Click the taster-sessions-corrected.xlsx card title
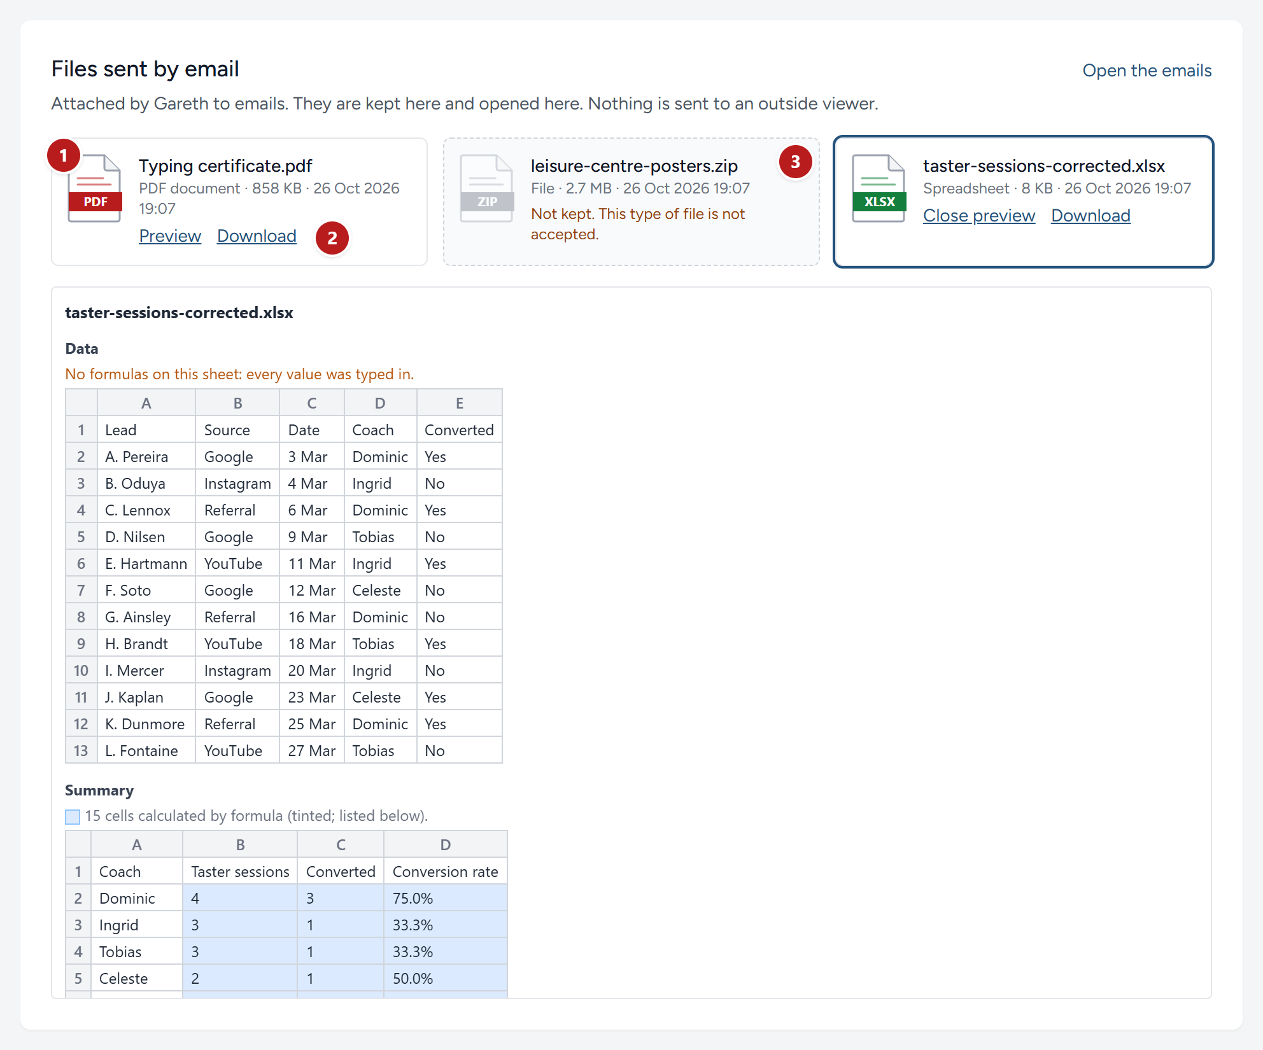The width and height of the screenshot is (1263, 1050). 1044,166
